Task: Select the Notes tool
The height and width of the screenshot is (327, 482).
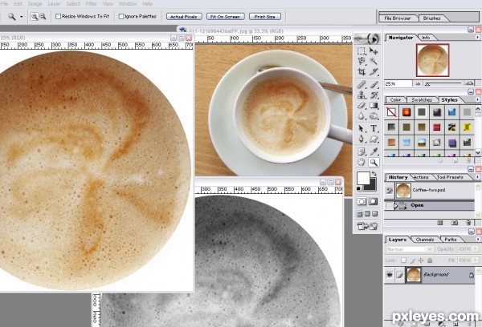Action: [361, 151]
